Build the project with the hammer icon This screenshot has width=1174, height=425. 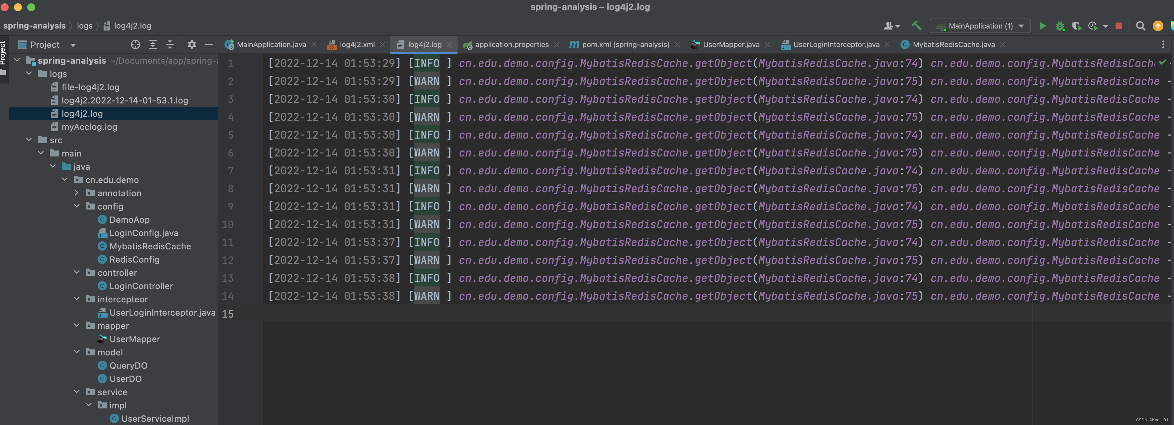pyautogui.click(x=917, y=26)
